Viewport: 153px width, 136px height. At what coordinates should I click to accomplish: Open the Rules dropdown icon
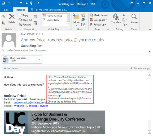[x=84, y=15]
